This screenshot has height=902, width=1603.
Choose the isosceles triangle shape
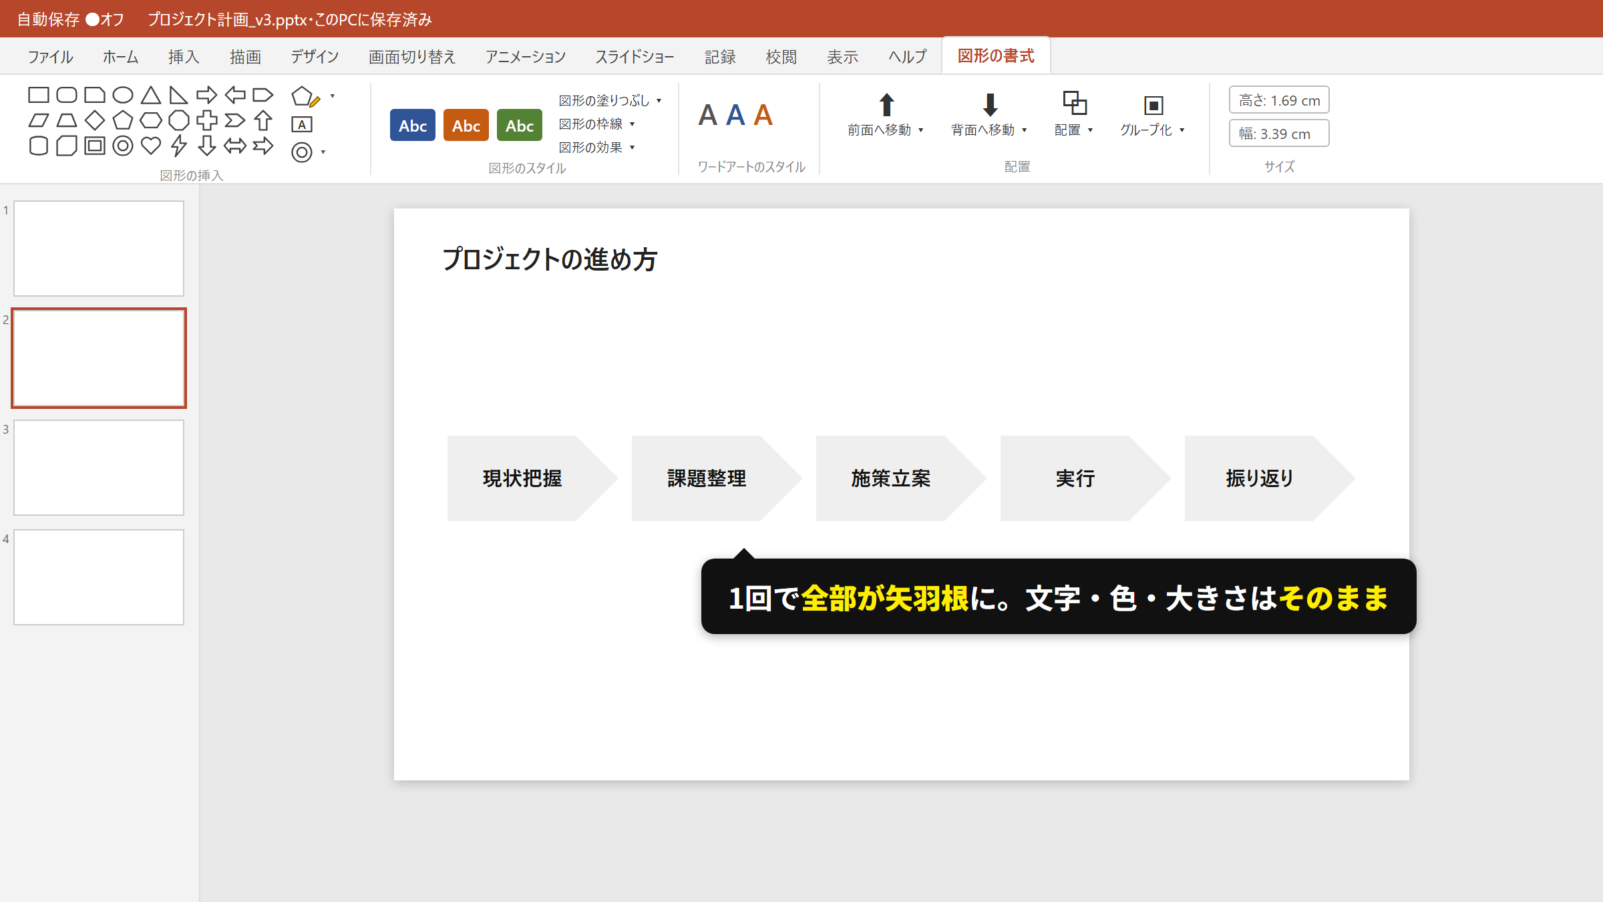pos(151,95)
